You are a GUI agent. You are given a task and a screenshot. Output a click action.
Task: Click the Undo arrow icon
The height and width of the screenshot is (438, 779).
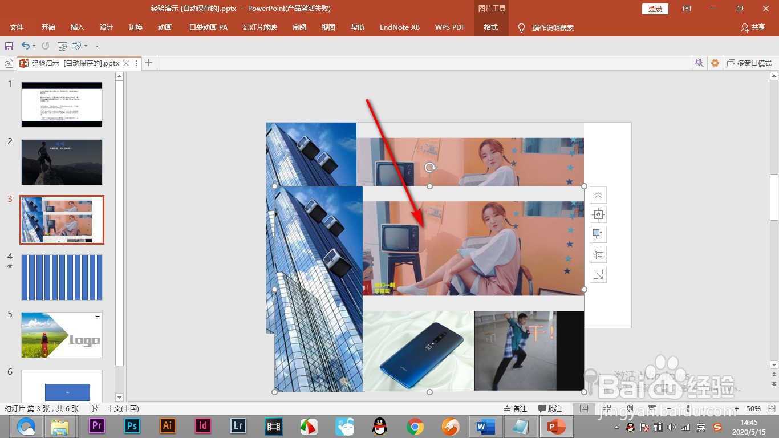(25, 46)
